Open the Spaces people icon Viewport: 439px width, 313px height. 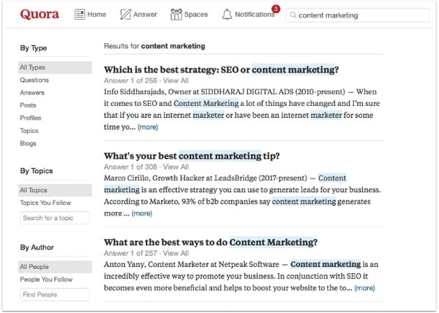coord(176,15)
